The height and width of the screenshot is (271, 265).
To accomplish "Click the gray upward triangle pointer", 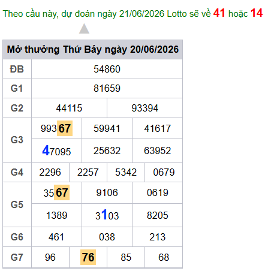I will 84,29.
